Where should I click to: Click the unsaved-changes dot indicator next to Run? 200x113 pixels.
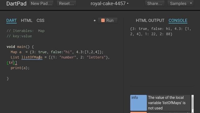coord(94,20)
